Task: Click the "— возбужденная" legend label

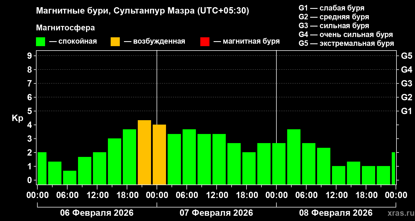Action: 154,42
